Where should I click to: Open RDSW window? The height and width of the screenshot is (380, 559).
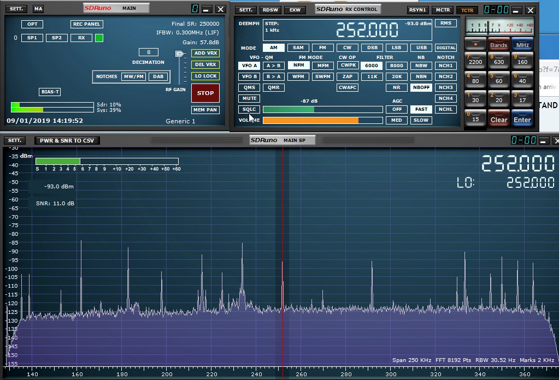(270, 10)
